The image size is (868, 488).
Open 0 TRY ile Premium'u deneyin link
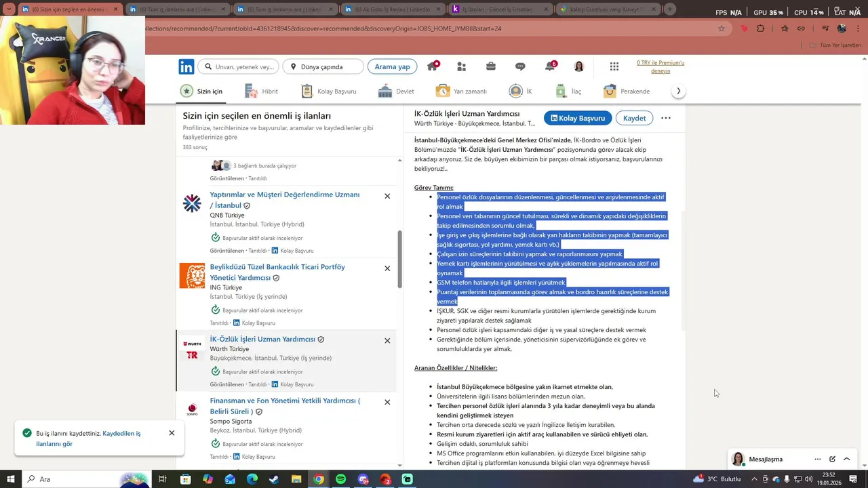tap(660, 66)
